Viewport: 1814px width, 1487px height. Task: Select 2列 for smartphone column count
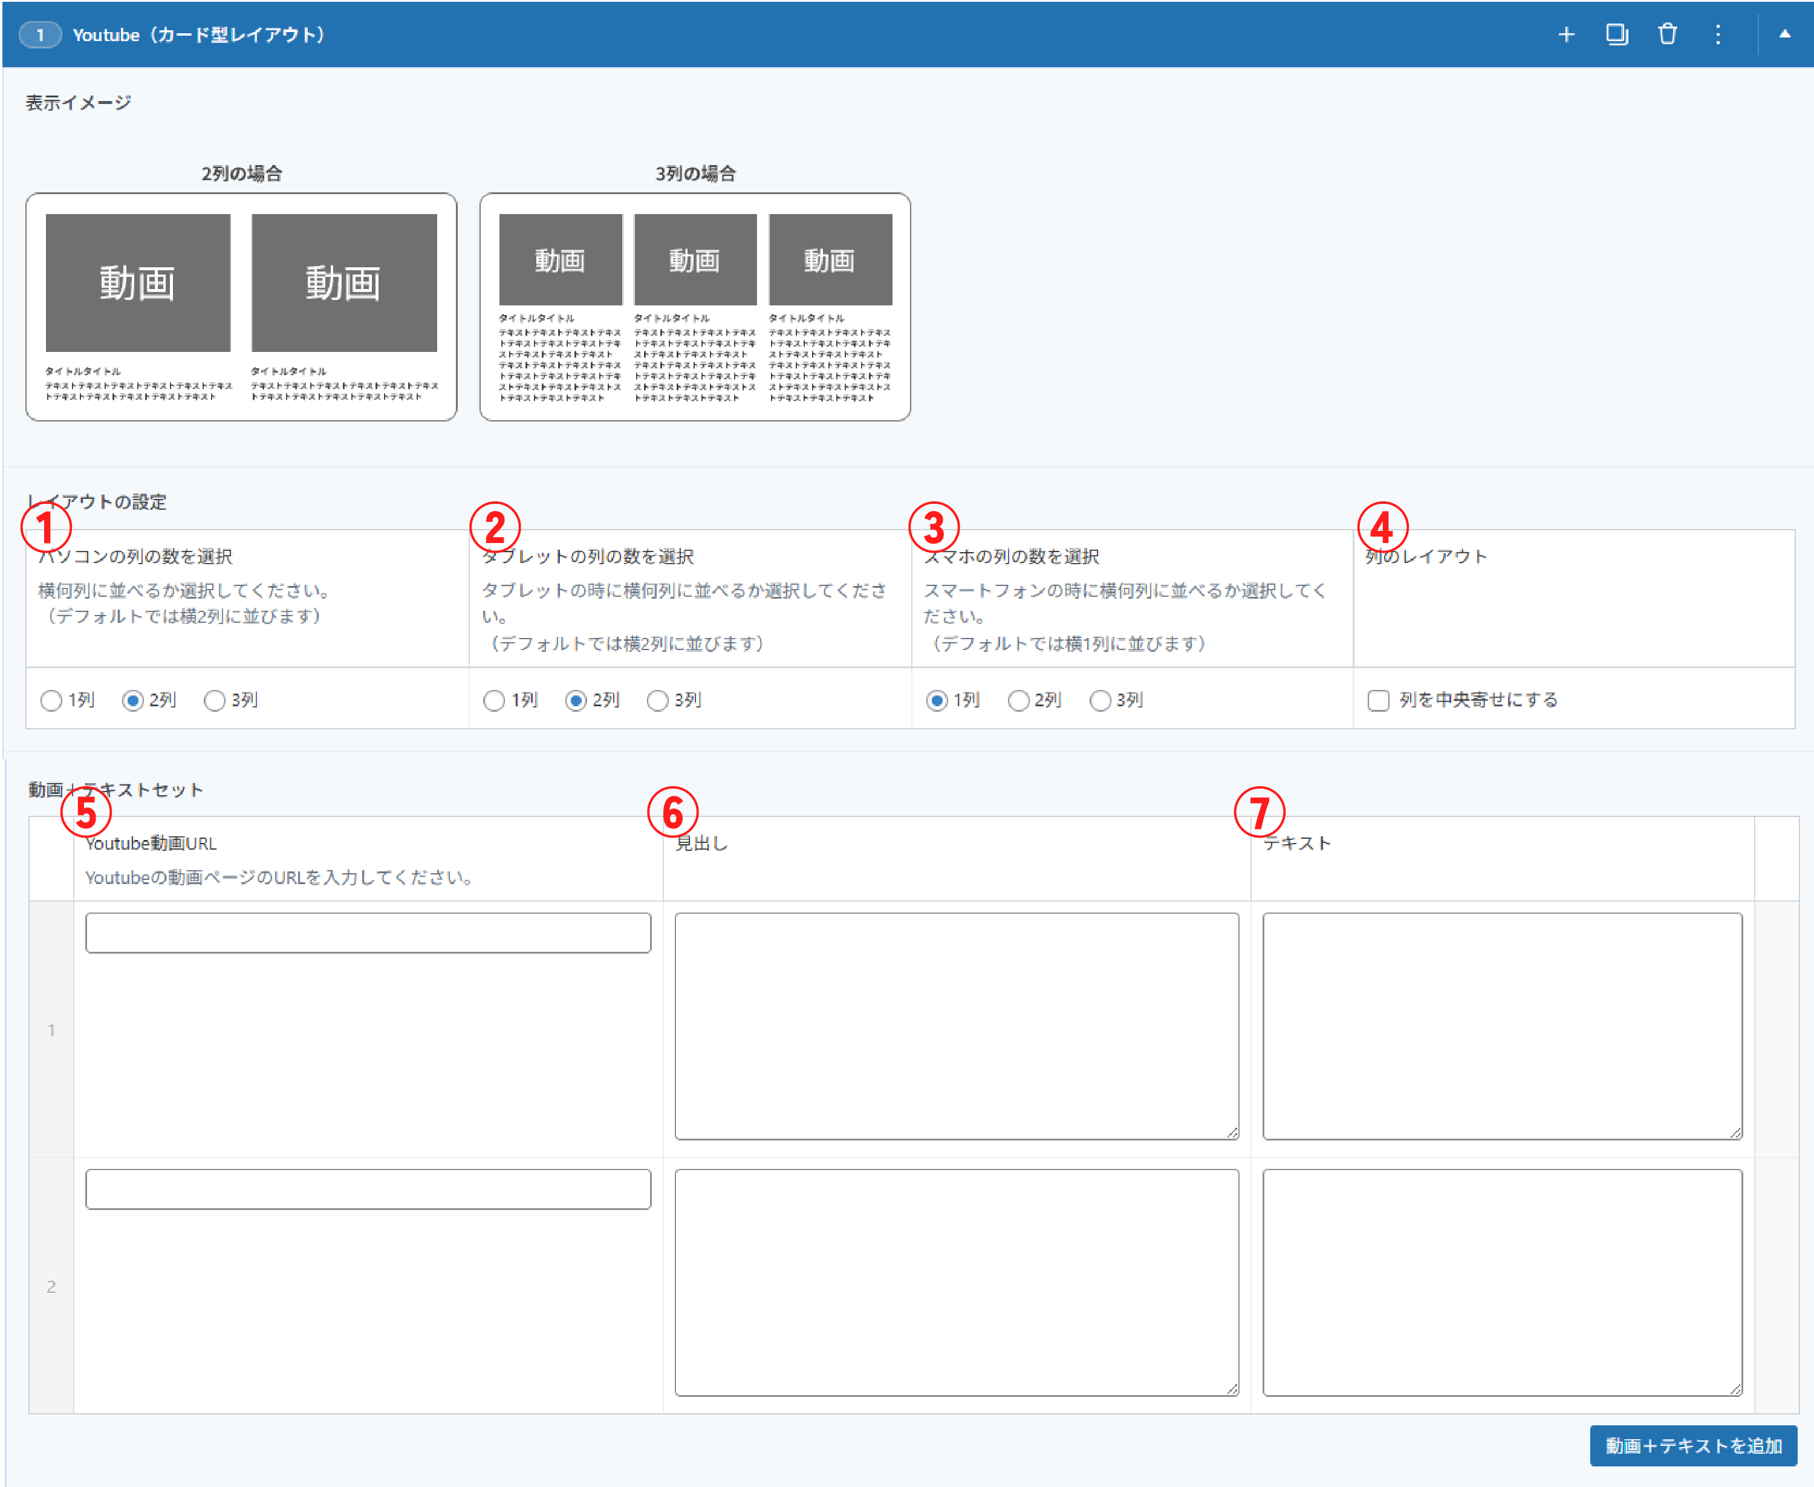[x=1018, y=701]
